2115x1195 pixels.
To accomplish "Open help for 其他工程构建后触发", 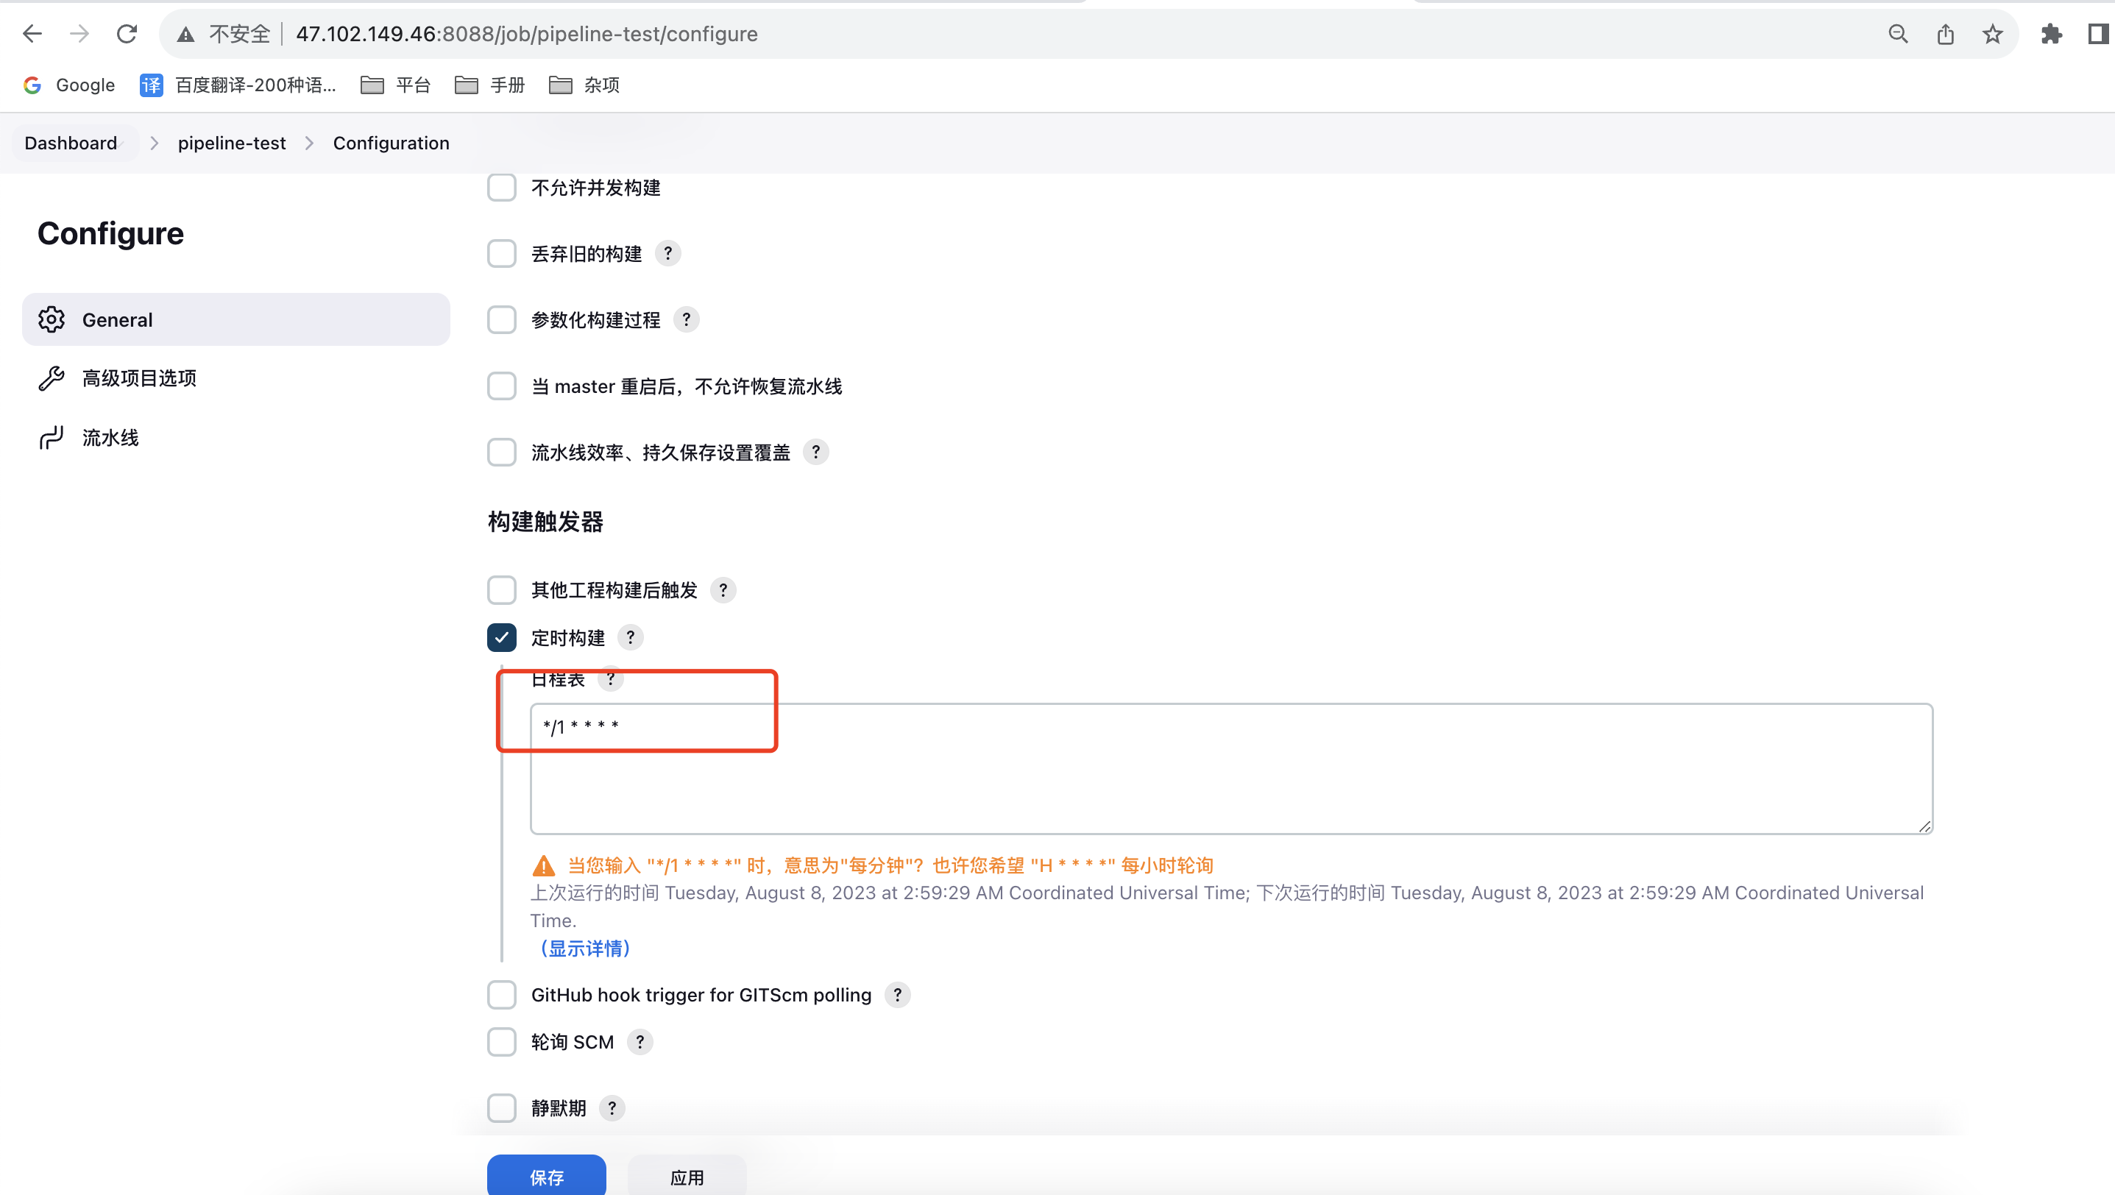I will tap(723, 590).
